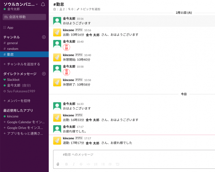Click plus icon next to チャンネル
This screenshot has height=172, width=215.
coord(44,37)
